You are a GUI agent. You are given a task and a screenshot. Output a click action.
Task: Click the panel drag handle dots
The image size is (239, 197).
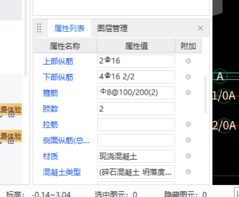pos(39,28)
